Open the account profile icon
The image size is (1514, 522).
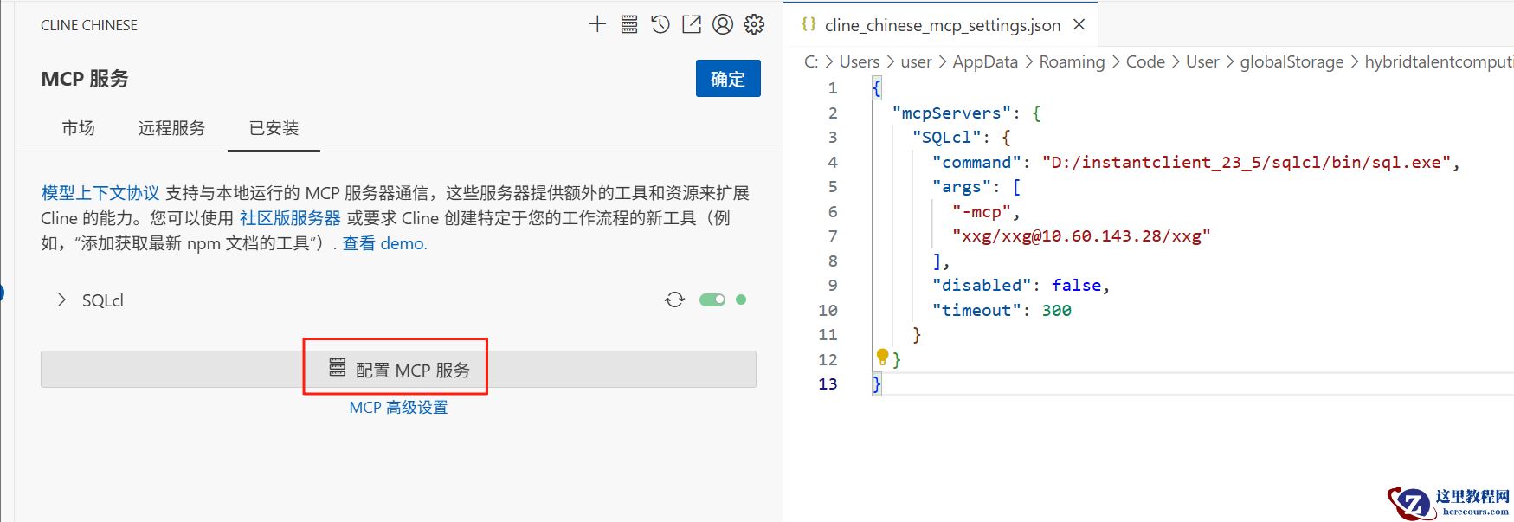[723, 24]
